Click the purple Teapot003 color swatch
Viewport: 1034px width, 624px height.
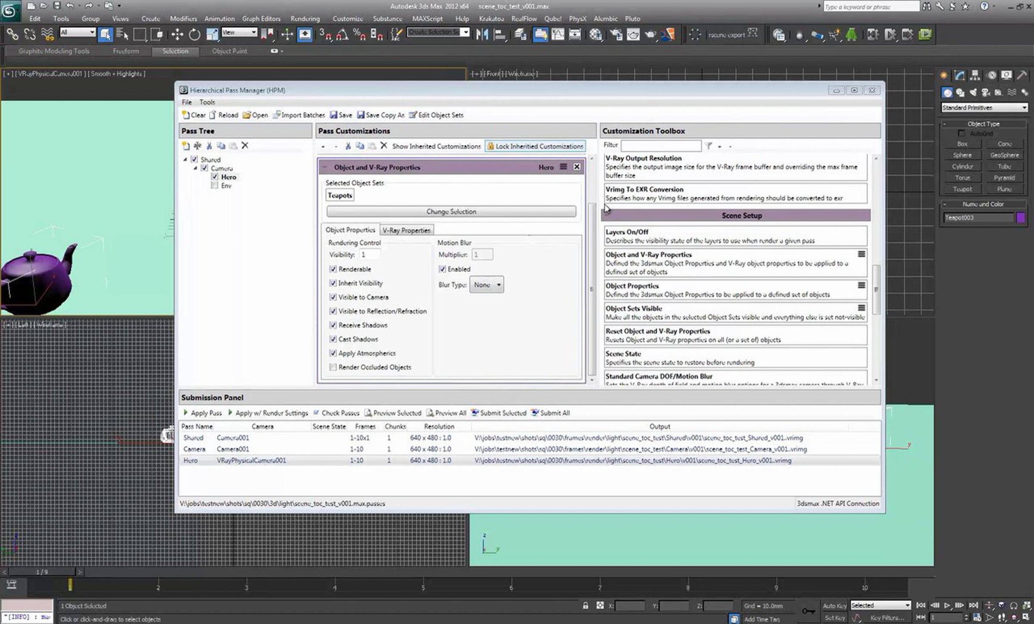(x=1021, y=217)
